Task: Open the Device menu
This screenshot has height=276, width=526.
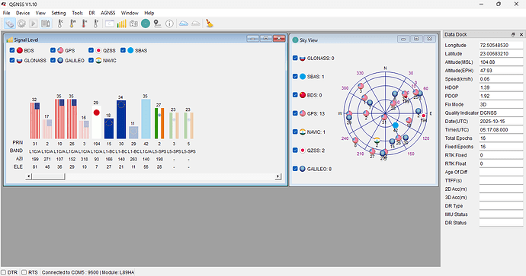Action: [x=23, y=13]
